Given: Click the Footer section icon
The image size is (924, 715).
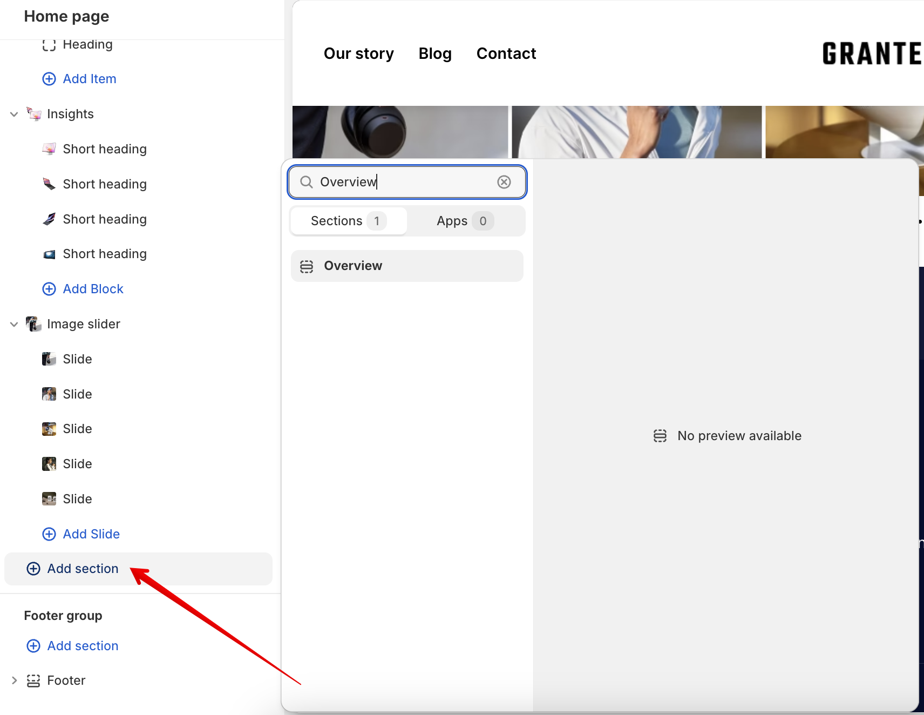Looking at the screenshot, I should pyautogui.click(x=33, y=680).
